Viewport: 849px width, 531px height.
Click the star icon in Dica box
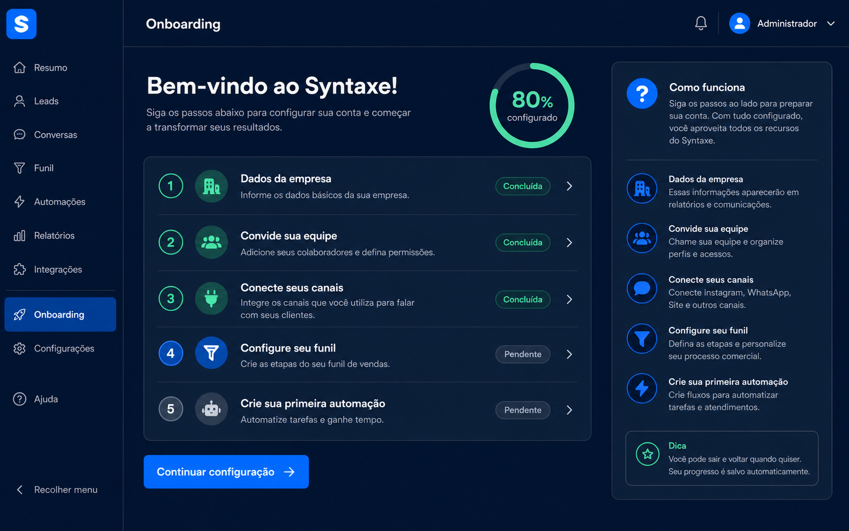[x=647, y=454]
